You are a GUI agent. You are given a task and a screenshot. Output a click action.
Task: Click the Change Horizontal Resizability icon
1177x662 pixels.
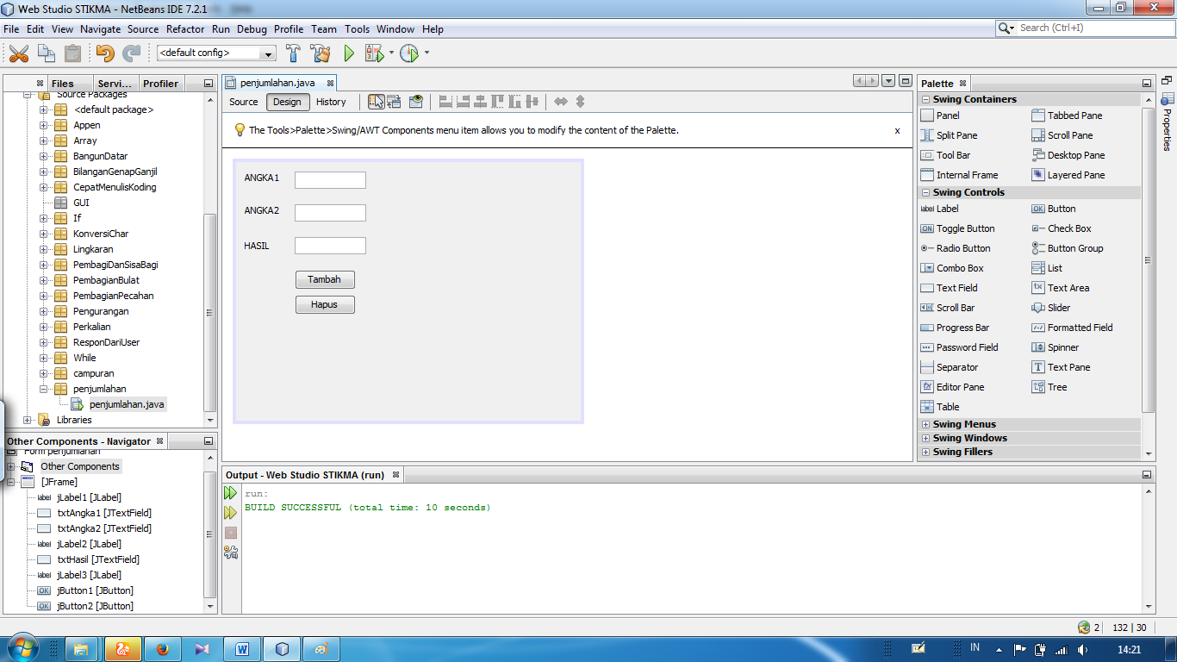point(560,102)
